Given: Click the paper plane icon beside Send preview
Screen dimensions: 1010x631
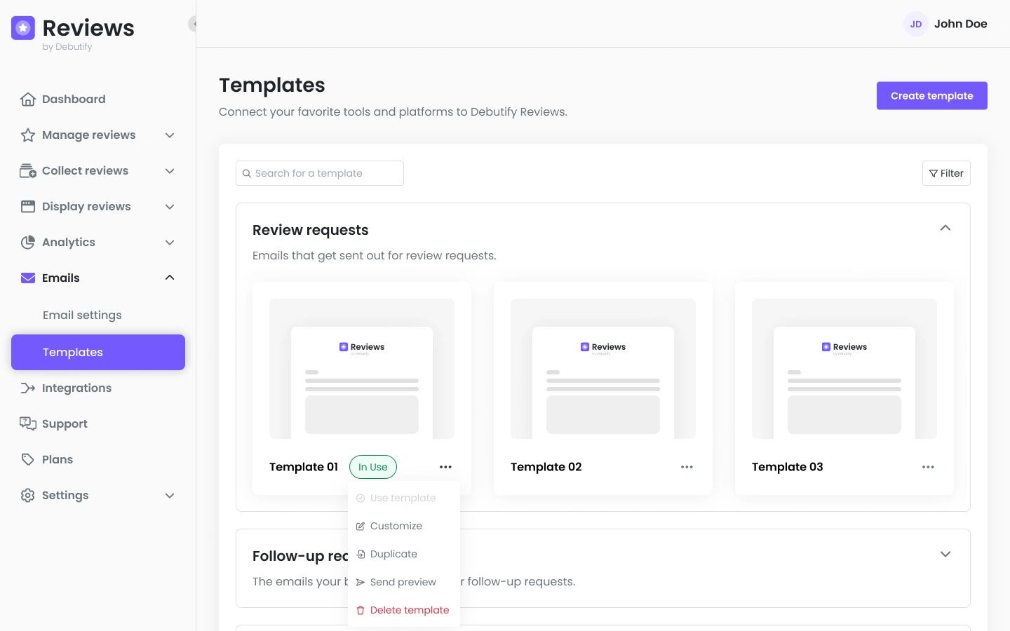Looking at the screenshot, I should (361, 583).
